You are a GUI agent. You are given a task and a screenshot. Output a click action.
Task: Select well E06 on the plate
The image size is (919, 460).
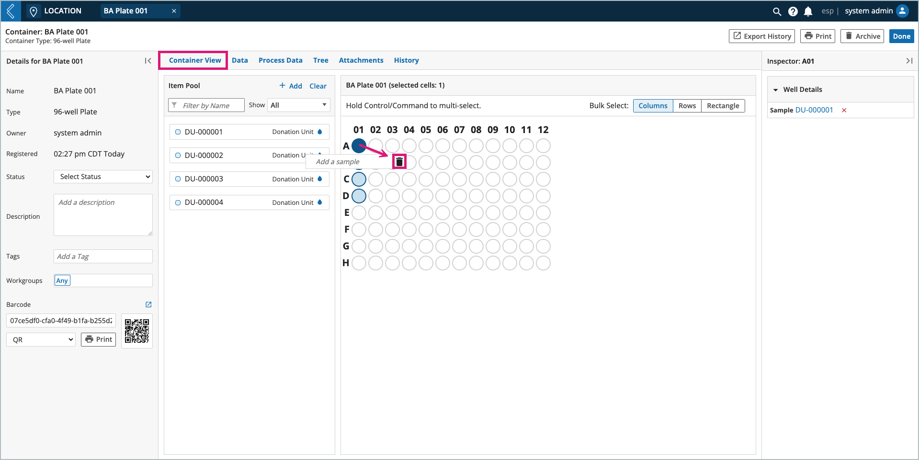point(442,213)
